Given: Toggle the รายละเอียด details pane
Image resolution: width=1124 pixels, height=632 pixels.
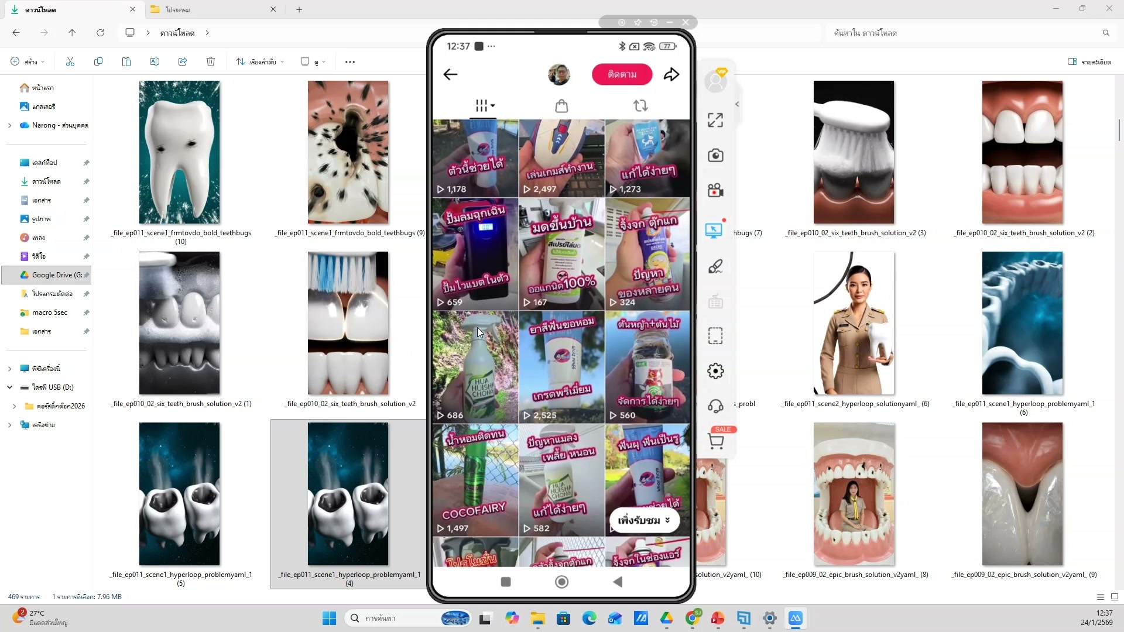Looking at the screenshot, I should 1089,61.
